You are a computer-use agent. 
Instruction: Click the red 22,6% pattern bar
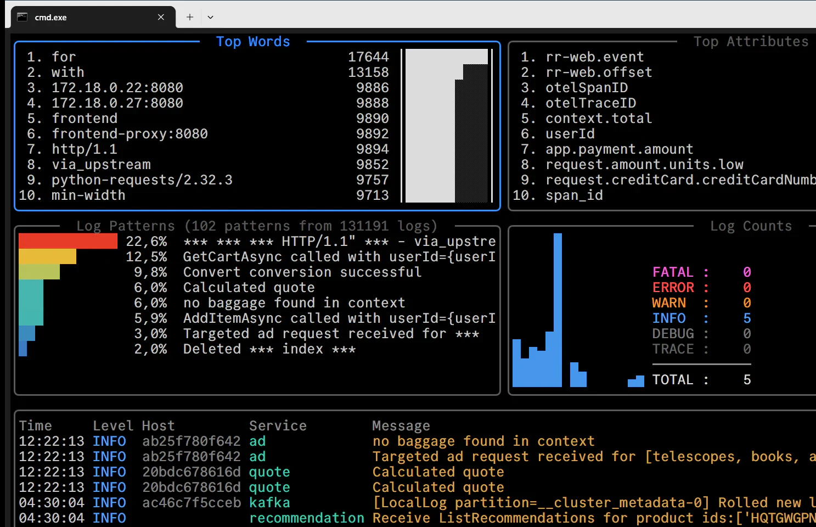(68, 241)
